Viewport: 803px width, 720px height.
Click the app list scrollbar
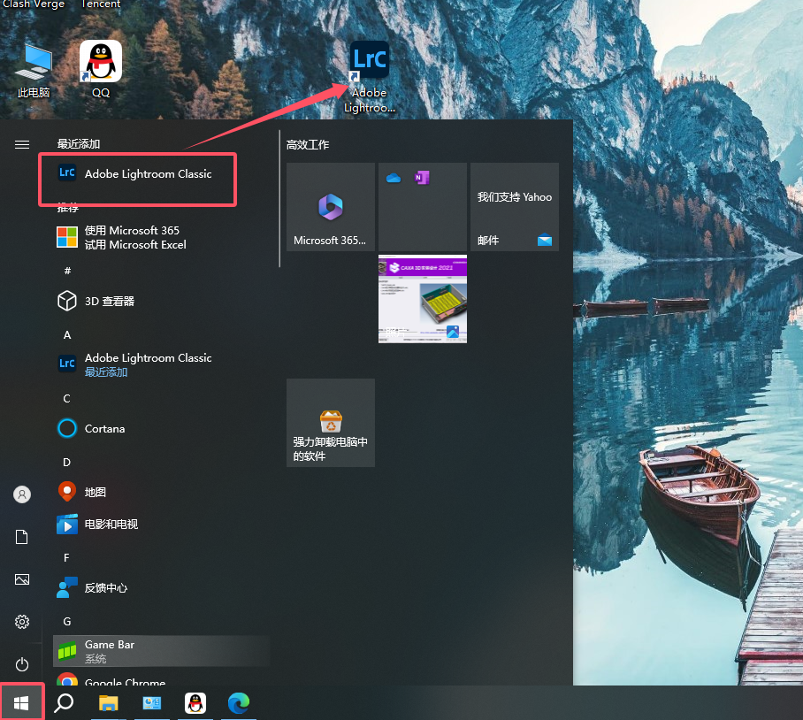click(x=279, y=199)
